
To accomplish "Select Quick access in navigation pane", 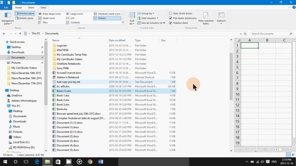I will pos(17,42).
